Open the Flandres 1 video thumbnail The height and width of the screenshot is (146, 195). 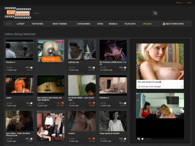coord(19,50)
